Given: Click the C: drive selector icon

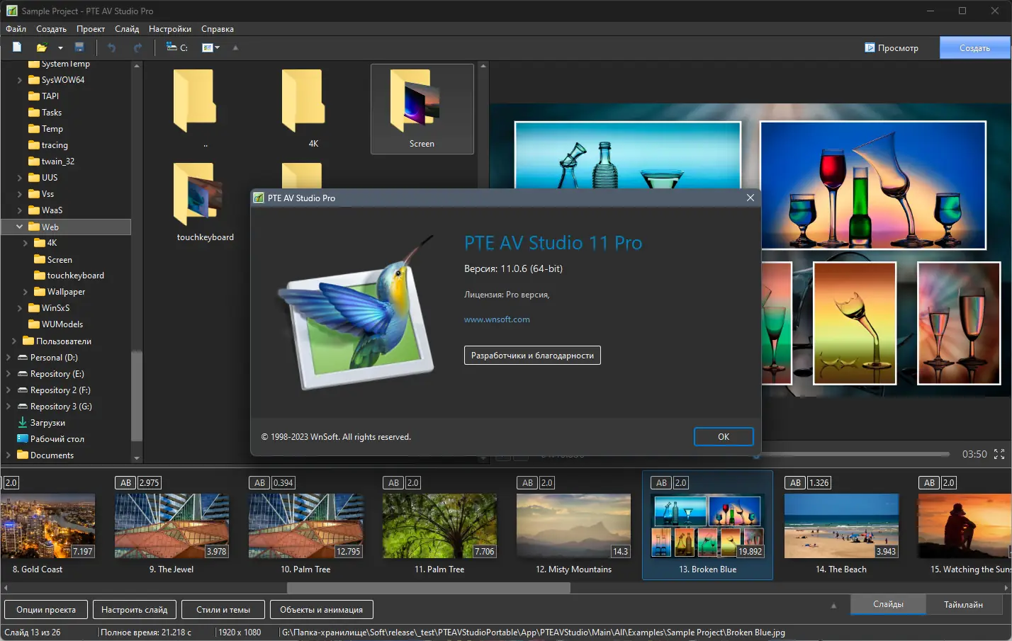Looking at the screenshot, I should click(176, 47).
